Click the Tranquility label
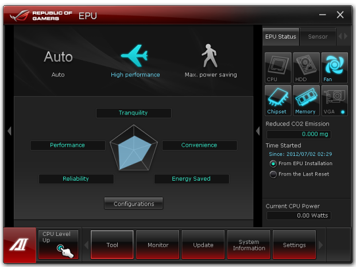The height and width of the screenshot is (267, 356). (133, 113)
